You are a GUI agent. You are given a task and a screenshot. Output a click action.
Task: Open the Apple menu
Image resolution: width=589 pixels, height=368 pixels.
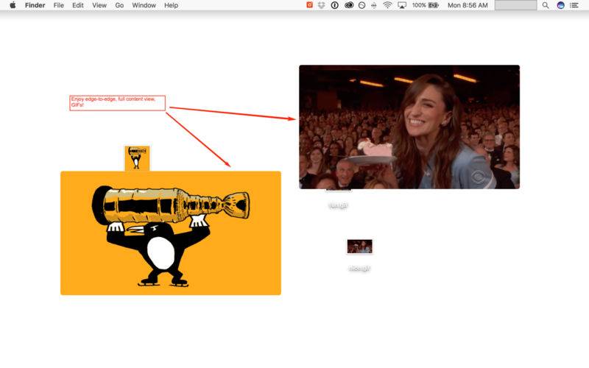click(x=13, y=5)
